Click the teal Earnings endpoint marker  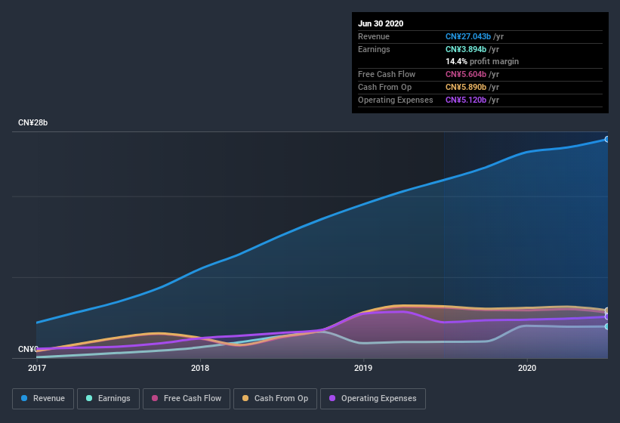click(607, 326)
